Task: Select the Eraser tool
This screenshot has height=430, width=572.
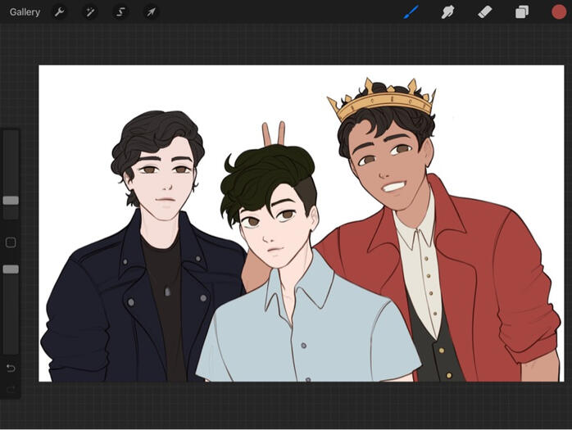Action: click(484, 12)
